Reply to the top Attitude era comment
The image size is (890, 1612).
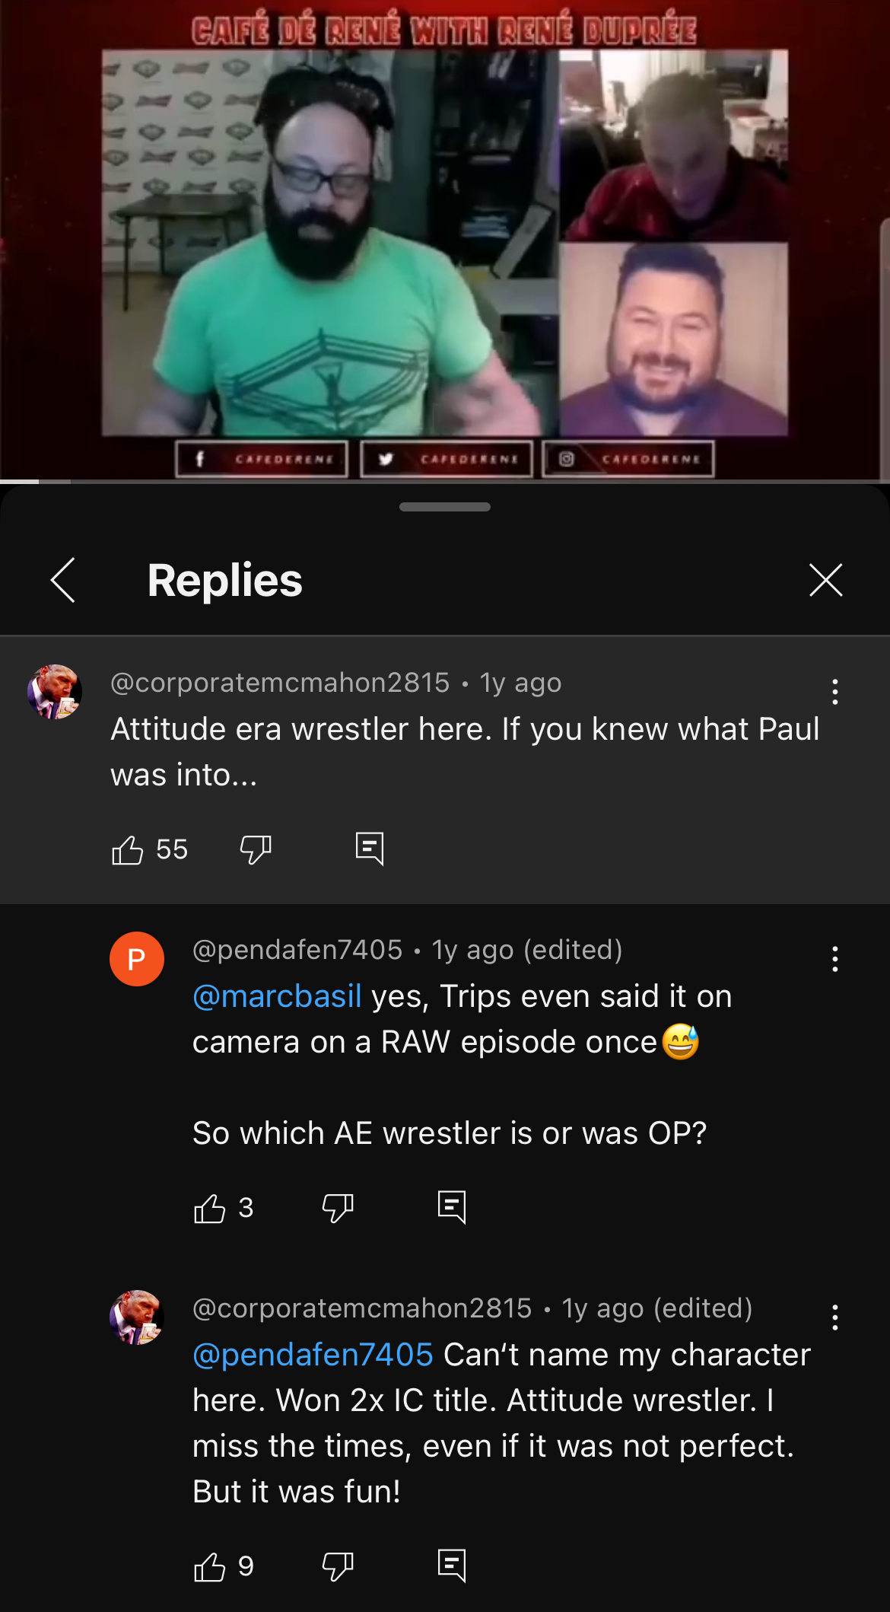pyautogui.click(x=370, y=849)
